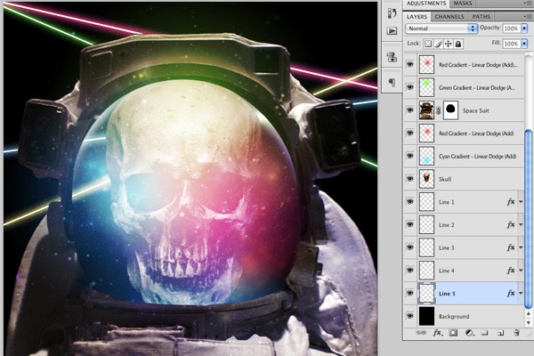Open the Layers panel options menu

[528, 16]
